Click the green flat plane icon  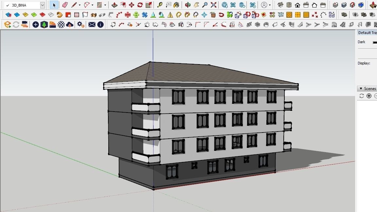tap(34, 15)
